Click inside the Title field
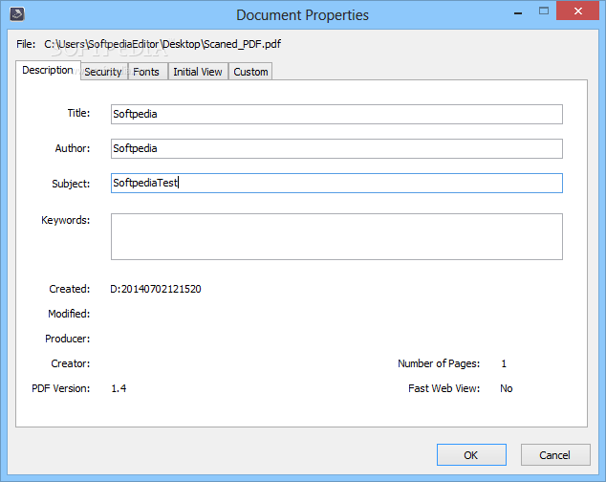The image size is (606, 482). pyautogui.click(x=336, y=114)
